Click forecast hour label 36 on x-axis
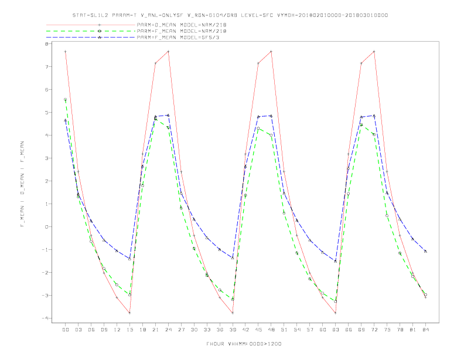The height and width of the screenshot is (359, 464). click(220, 330)
